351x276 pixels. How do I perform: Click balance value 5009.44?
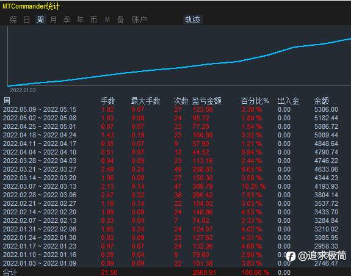pyautogui.click(x=326, y=135)
